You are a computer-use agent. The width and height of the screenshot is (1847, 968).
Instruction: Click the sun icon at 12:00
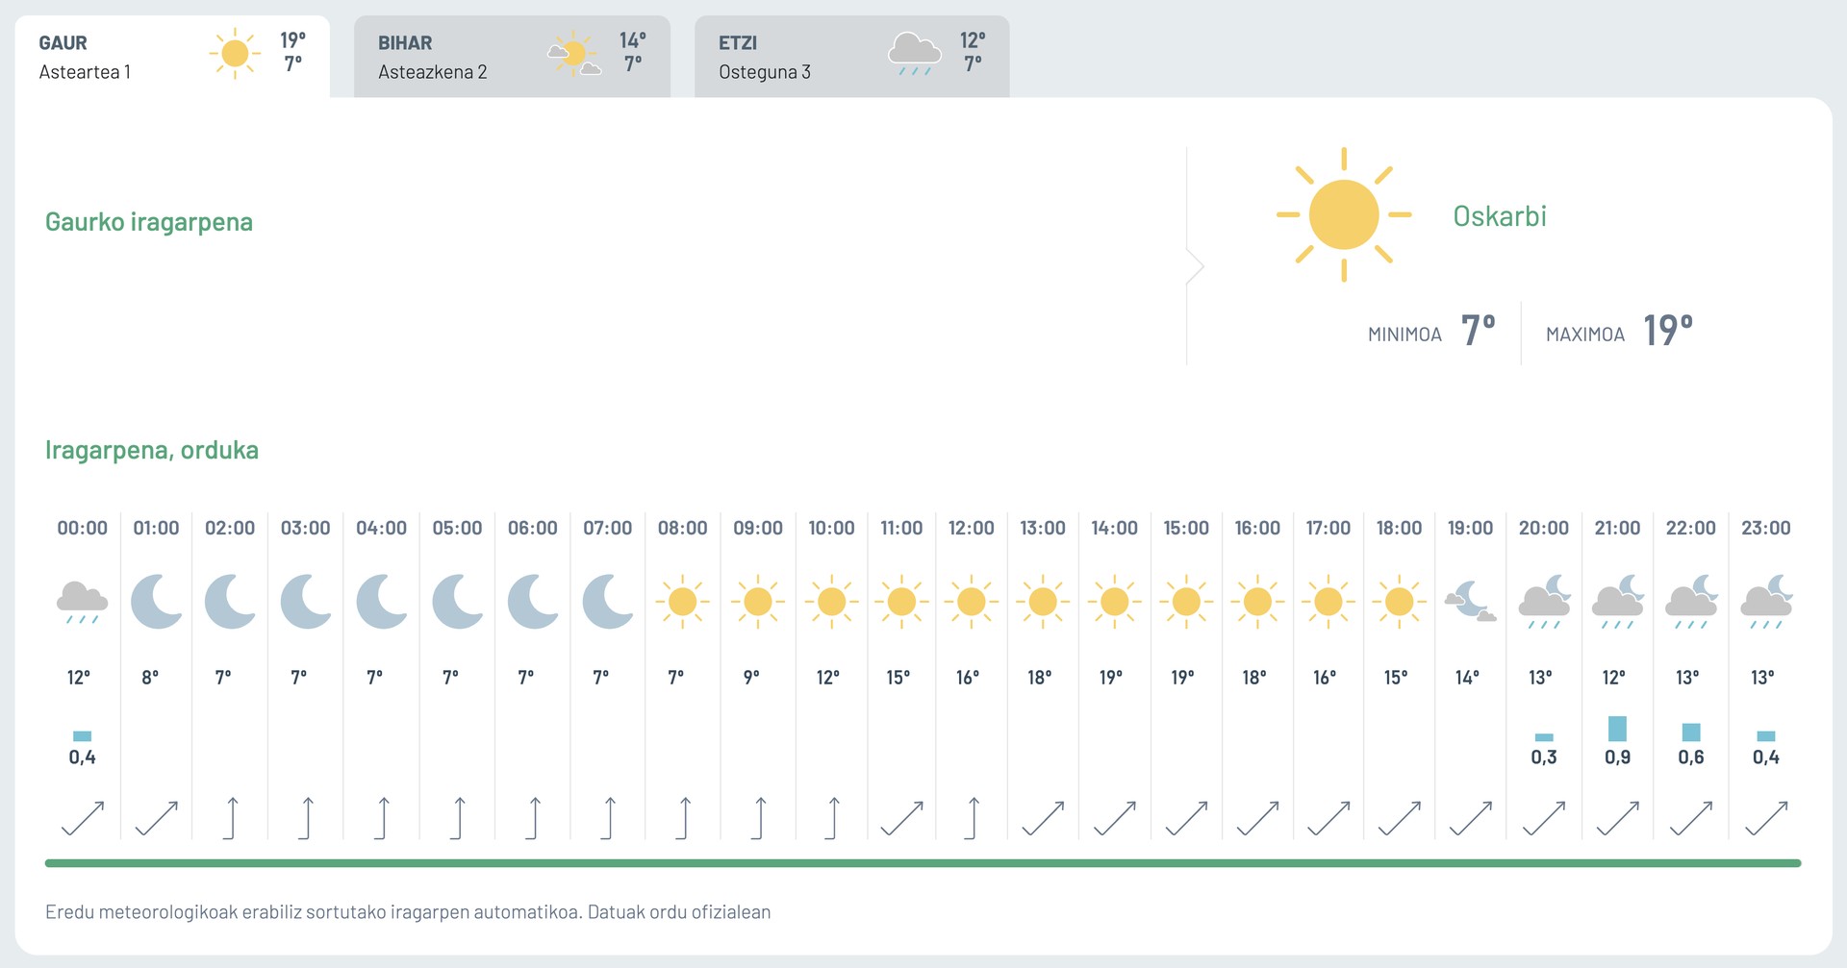(x=972, y=602)
